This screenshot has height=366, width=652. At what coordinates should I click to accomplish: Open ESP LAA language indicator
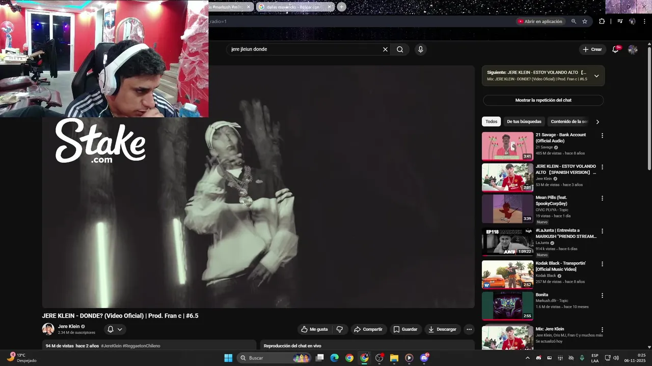tap(595, 358)
